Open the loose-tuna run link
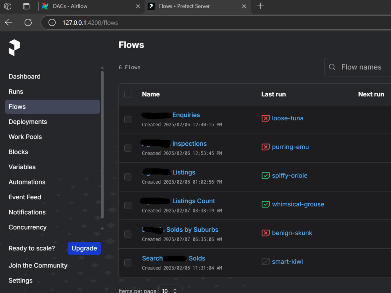This screenshot has height=293, width=391. (287, 118)
